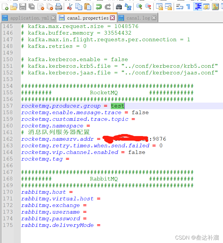Viewport: 223px width, 243px height.
Task: Redo with the gray arrow icon
Action: pos(108,7)
